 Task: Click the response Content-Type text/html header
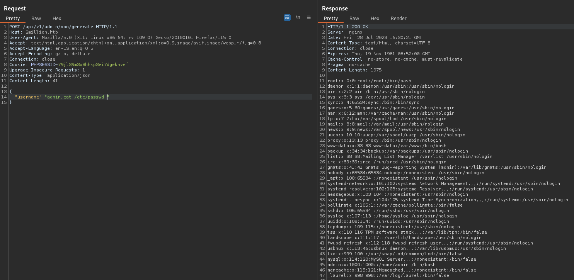tap(379, 43)
